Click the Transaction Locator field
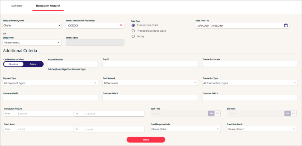 click(x=250, y=64)
